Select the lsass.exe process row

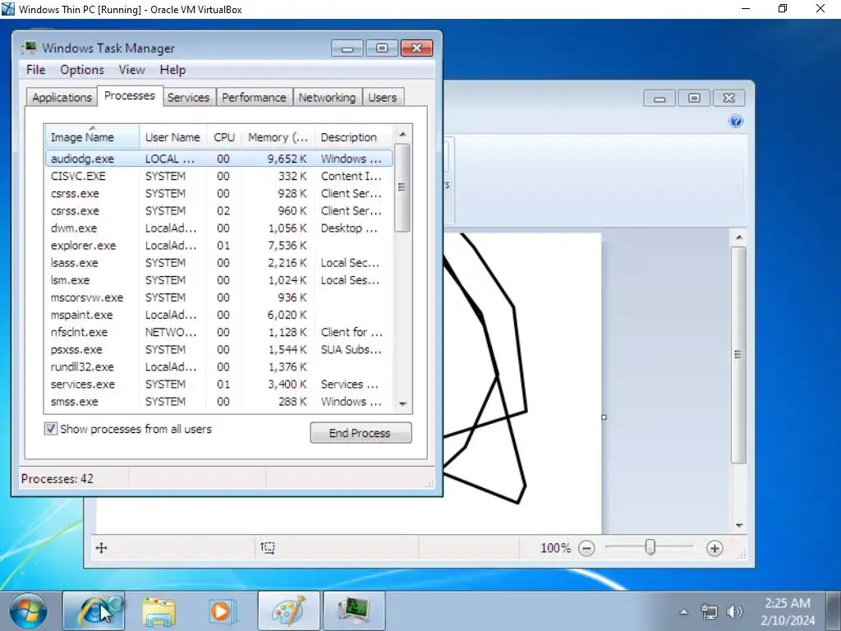(x=218, y=262)
